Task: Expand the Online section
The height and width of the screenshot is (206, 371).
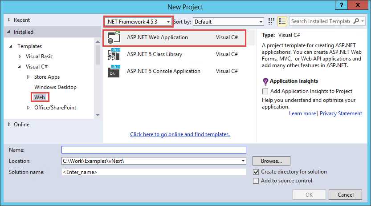Action: coord(9,124)
